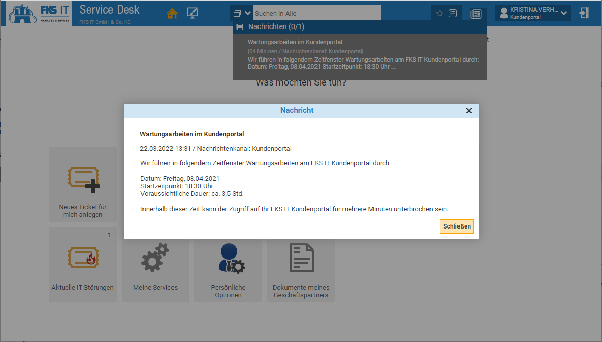Open the 'Meine Services' gears tile
Image resolution: width=602 pixels, height=342 pixels.
155,265
